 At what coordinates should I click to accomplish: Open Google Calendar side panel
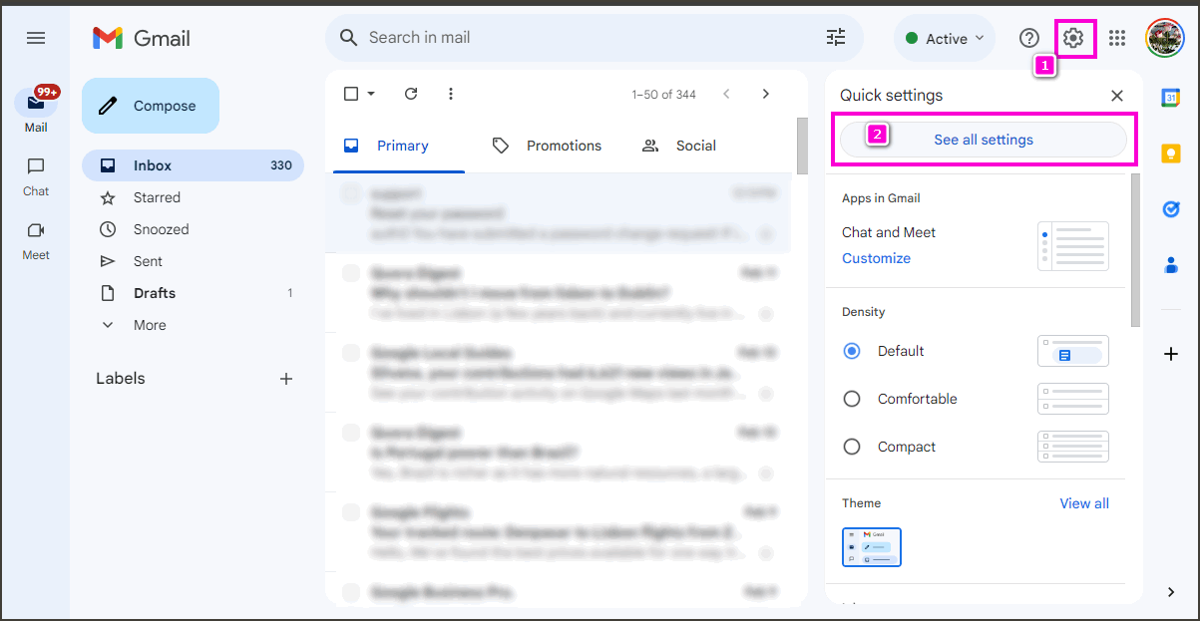point(1171,97)
